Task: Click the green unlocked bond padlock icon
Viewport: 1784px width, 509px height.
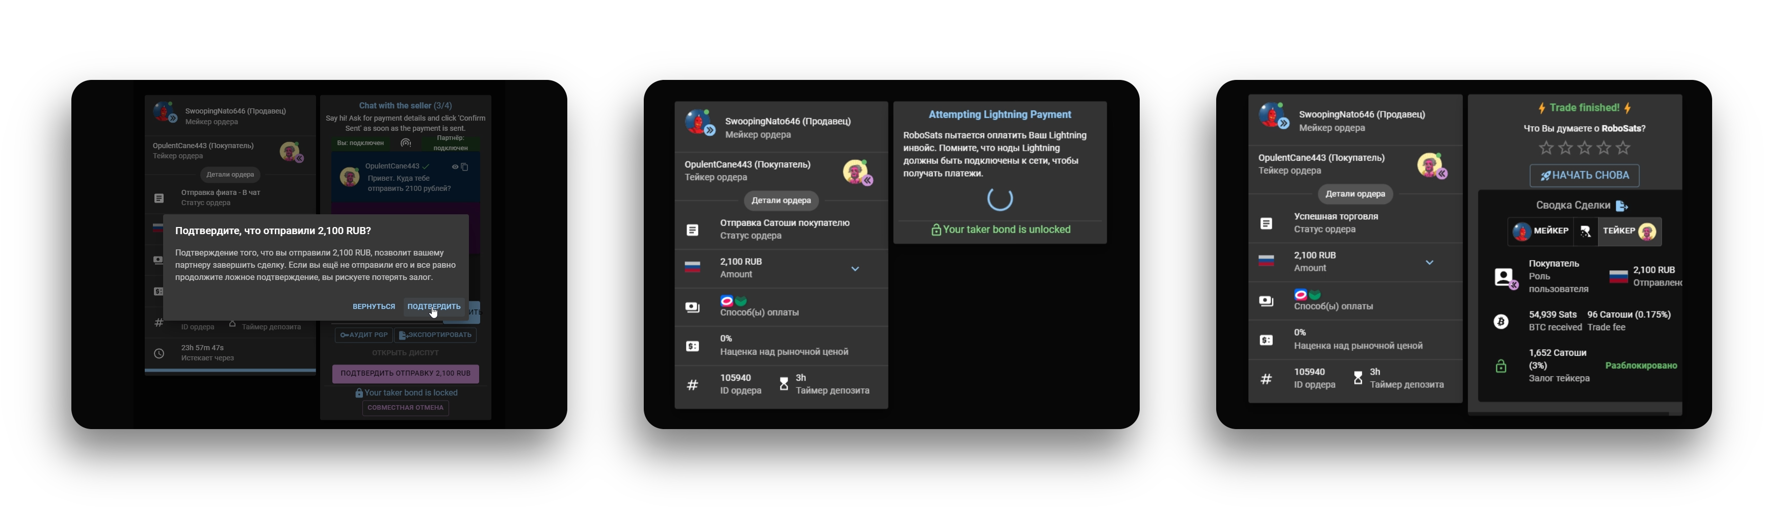Action: point(1501,366)
